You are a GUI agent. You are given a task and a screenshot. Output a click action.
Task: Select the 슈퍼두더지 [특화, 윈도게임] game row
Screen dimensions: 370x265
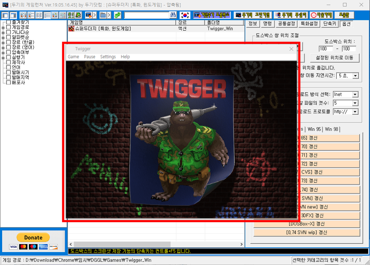point(156,29)
